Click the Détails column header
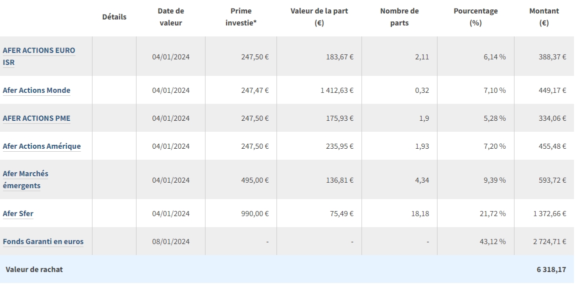 [x=114, y=17]
